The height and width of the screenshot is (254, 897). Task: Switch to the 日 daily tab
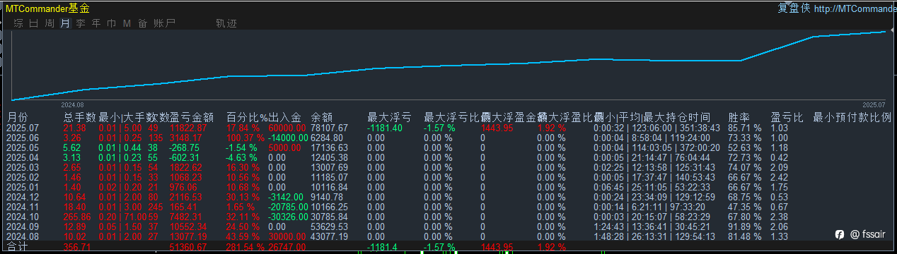coord(34,23)
